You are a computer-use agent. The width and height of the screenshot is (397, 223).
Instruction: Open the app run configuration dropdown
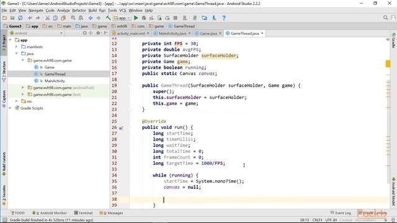point(122,18)
